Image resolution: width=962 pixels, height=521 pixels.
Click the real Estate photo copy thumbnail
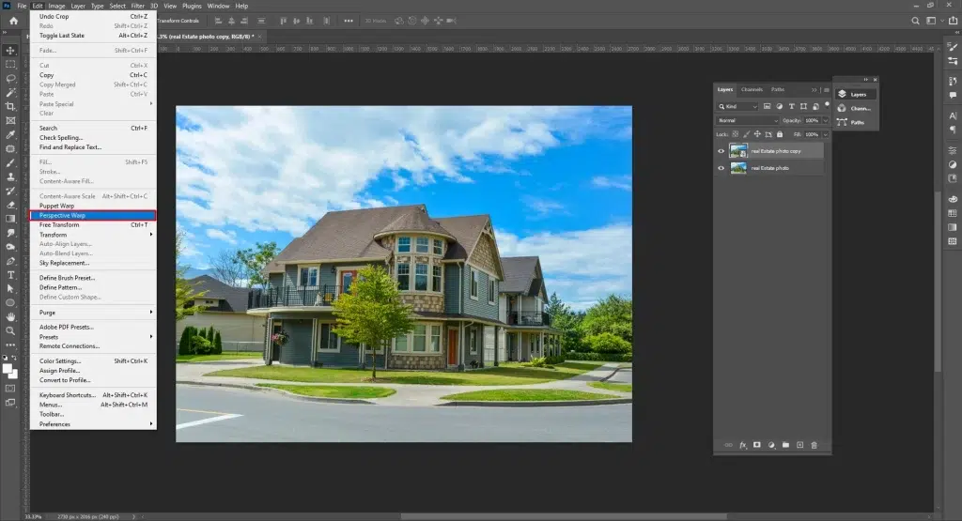click(738, 151)
